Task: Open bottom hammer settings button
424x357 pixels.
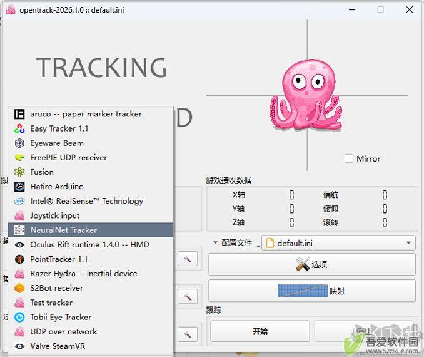Action: pyautogui.click(x=188, y=334)
